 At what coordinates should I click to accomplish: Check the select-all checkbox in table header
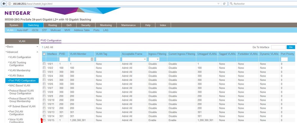[x=44, y=54]
